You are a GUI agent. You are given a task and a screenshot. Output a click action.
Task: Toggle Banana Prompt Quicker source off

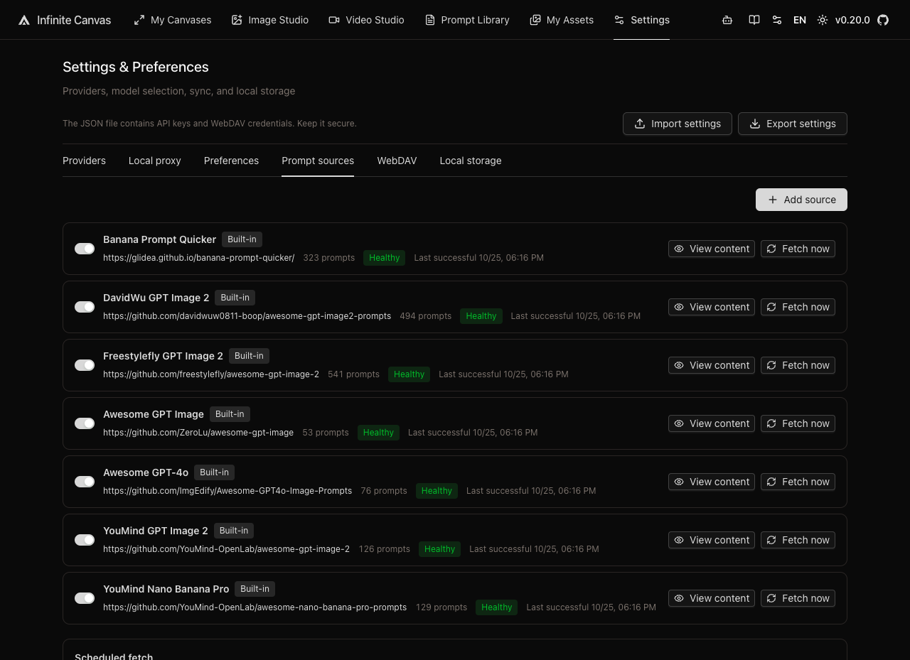85,249
